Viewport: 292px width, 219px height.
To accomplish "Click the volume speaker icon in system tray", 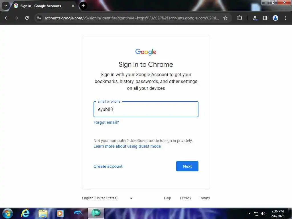I will pyautogui.click(x=263, y=214).
